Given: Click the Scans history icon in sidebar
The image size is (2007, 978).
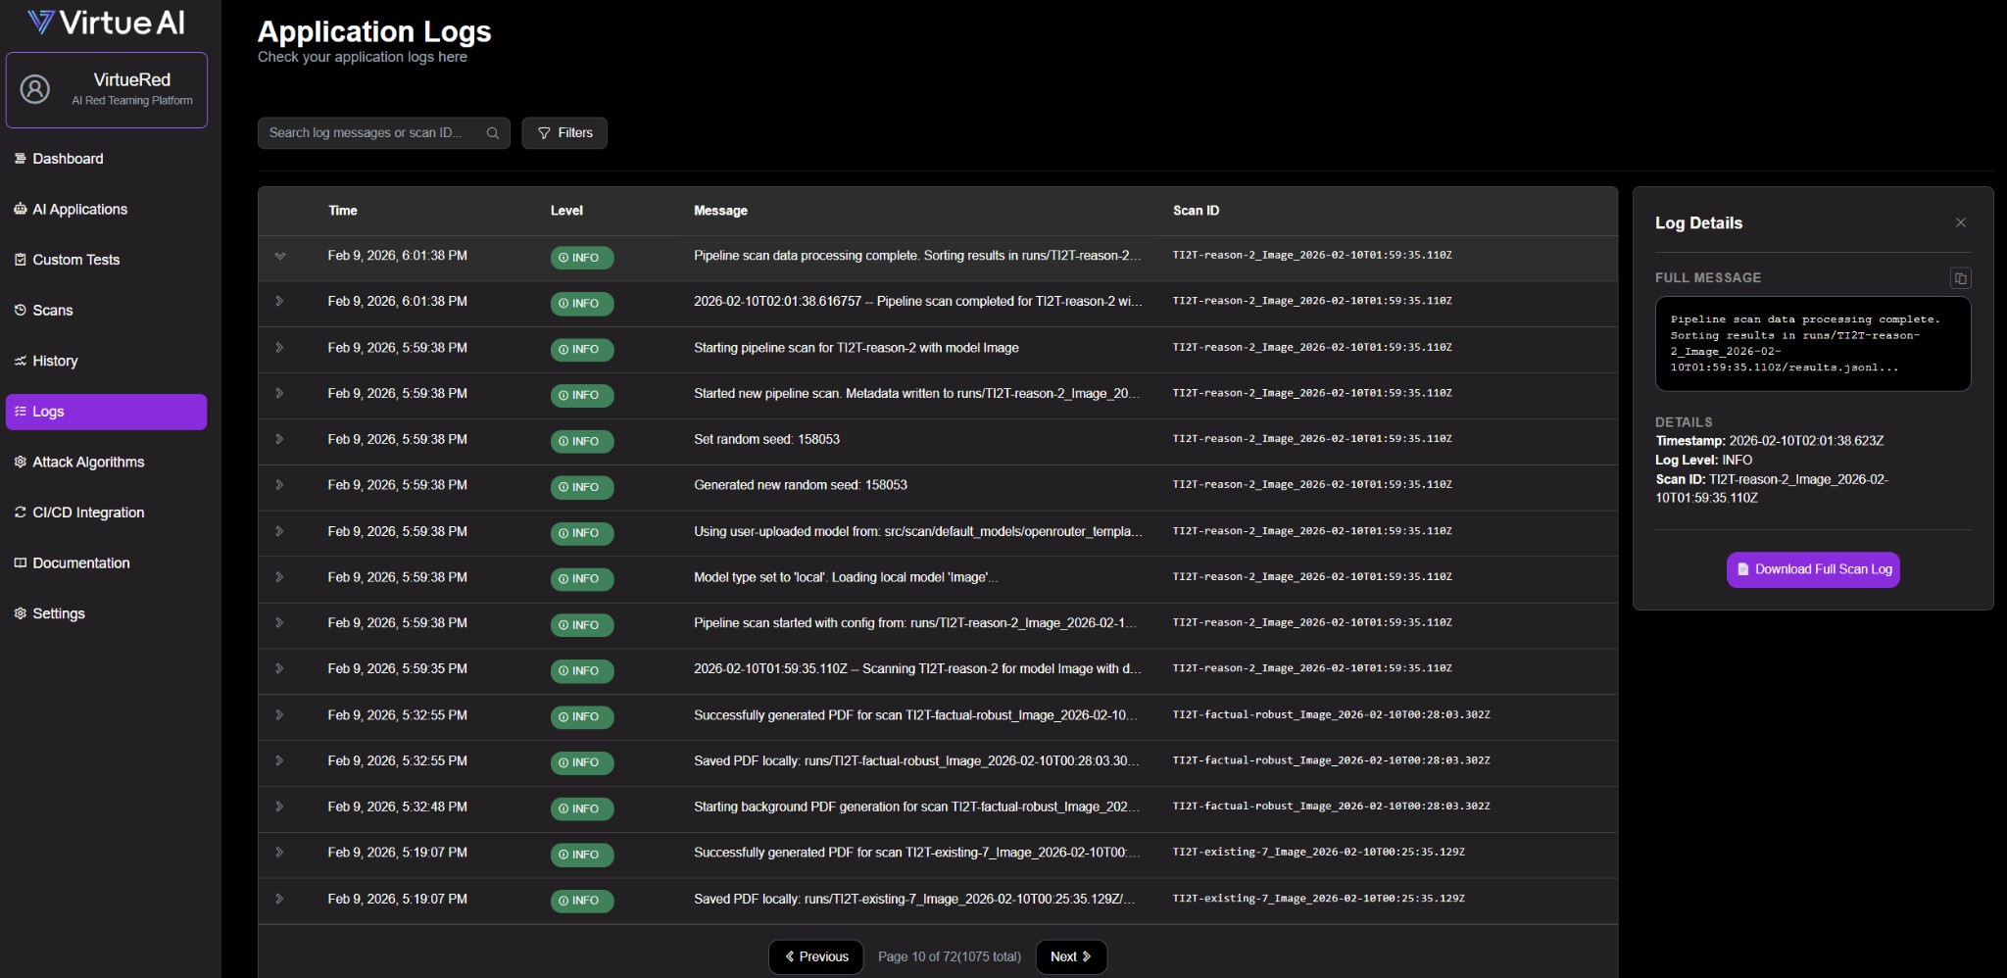Looking at the screenshot, I should [x=19, y=310].
